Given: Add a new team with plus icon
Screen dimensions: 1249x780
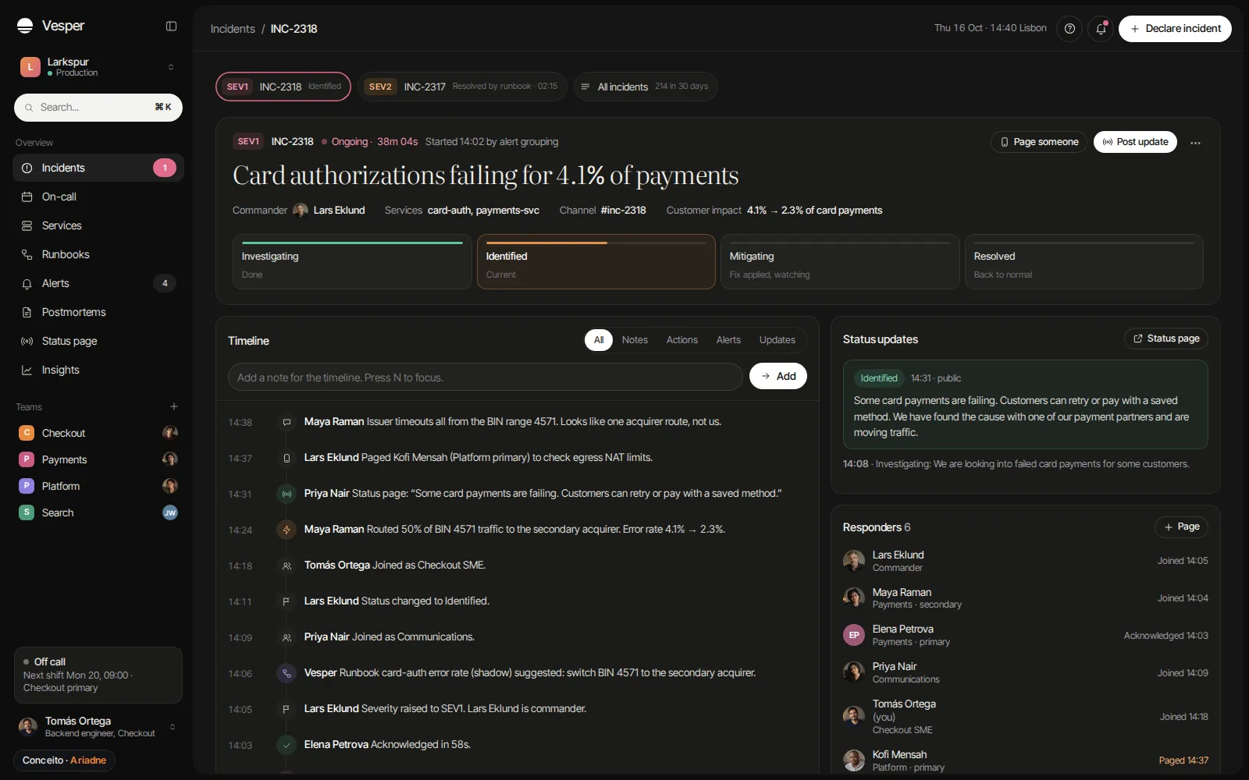Looking at the screenshot, I should click(174, 406).
